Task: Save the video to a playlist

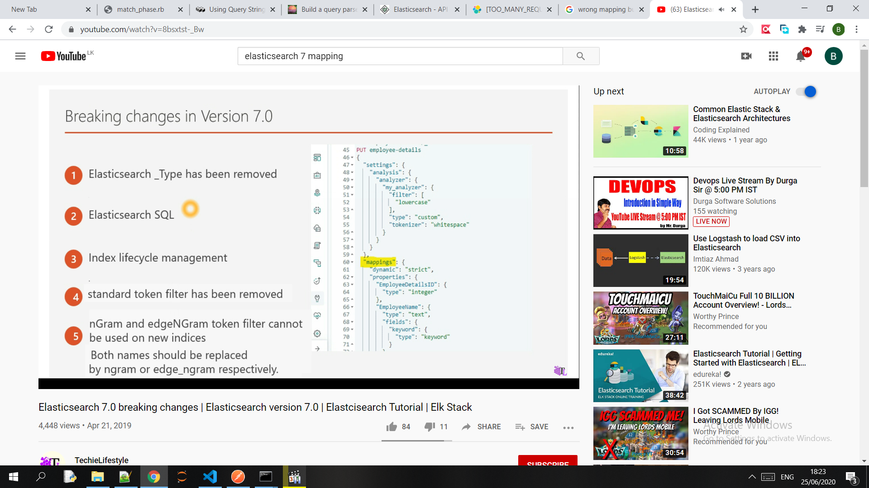Action: 532,427
